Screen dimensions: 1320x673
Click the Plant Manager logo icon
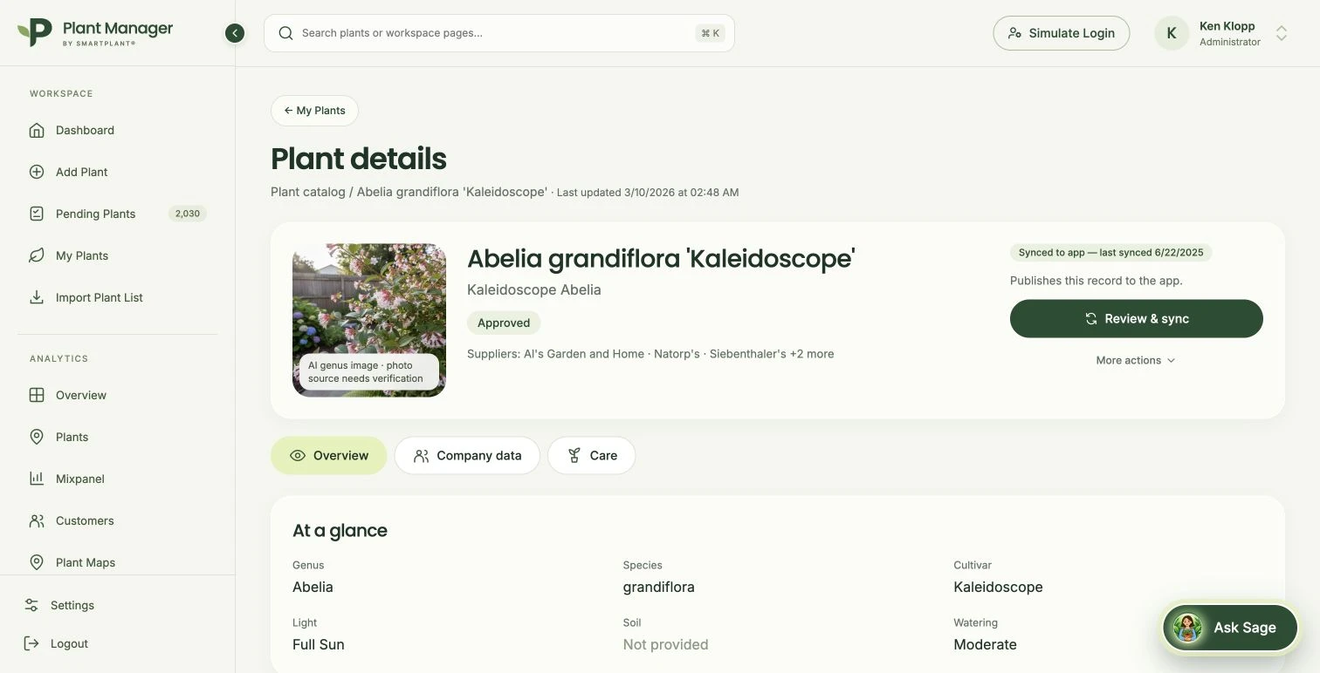click(35, 32)
